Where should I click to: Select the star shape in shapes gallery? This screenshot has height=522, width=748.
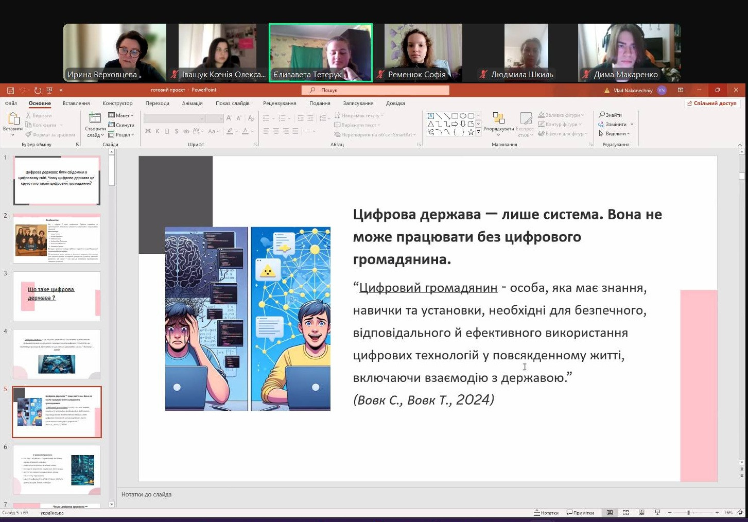tap(471, 132)
